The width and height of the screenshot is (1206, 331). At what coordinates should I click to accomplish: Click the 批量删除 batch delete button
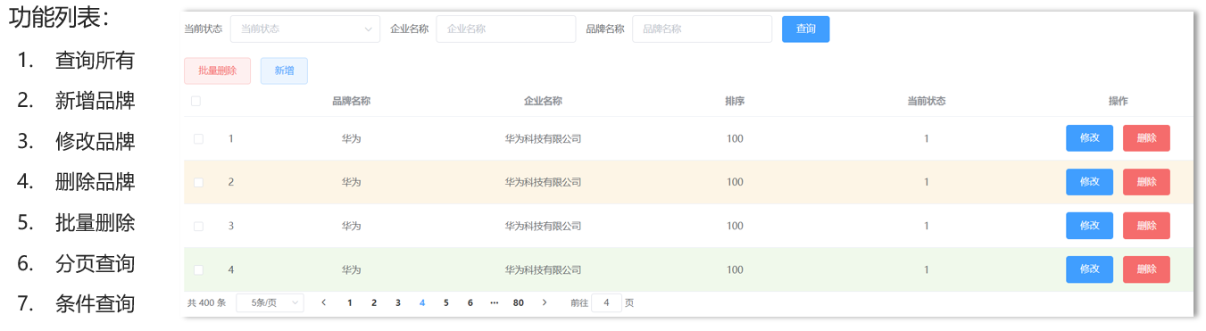[x=217, y=70]
